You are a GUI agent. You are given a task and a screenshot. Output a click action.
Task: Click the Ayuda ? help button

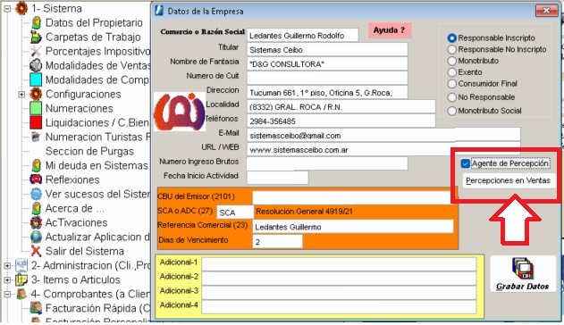coord(390,30)
